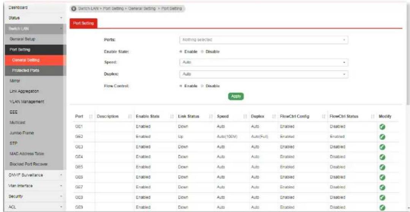Open the EEE page
410x212 pixels.
[x=13, y=112]
